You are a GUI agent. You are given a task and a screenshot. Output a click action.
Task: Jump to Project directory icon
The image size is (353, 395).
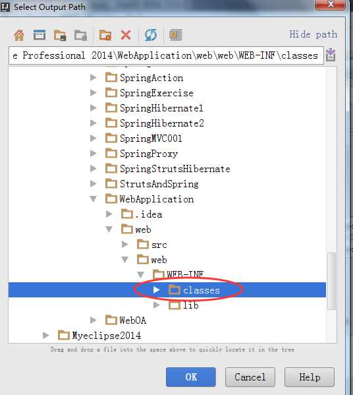pos(60,35)
